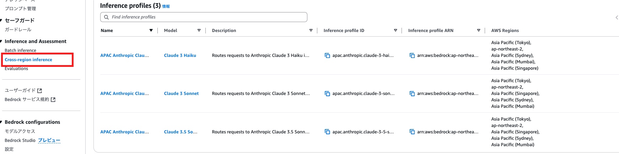
Task: Open the external ユーザーガイド link icon
Action: 39,91
